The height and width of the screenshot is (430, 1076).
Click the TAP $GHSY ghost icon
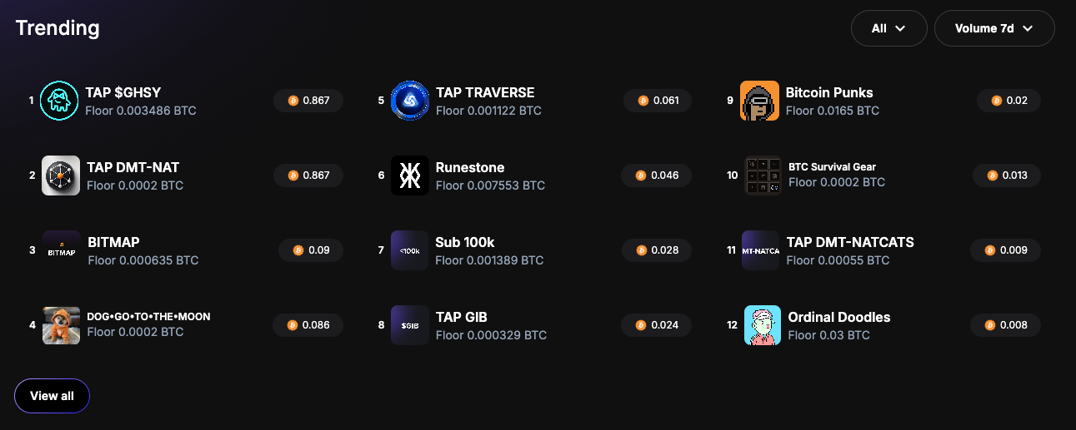point(59,101)
